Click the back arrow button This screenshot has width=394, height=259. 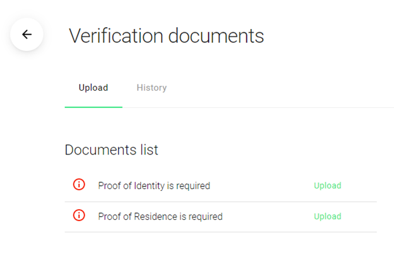[27, 35]
